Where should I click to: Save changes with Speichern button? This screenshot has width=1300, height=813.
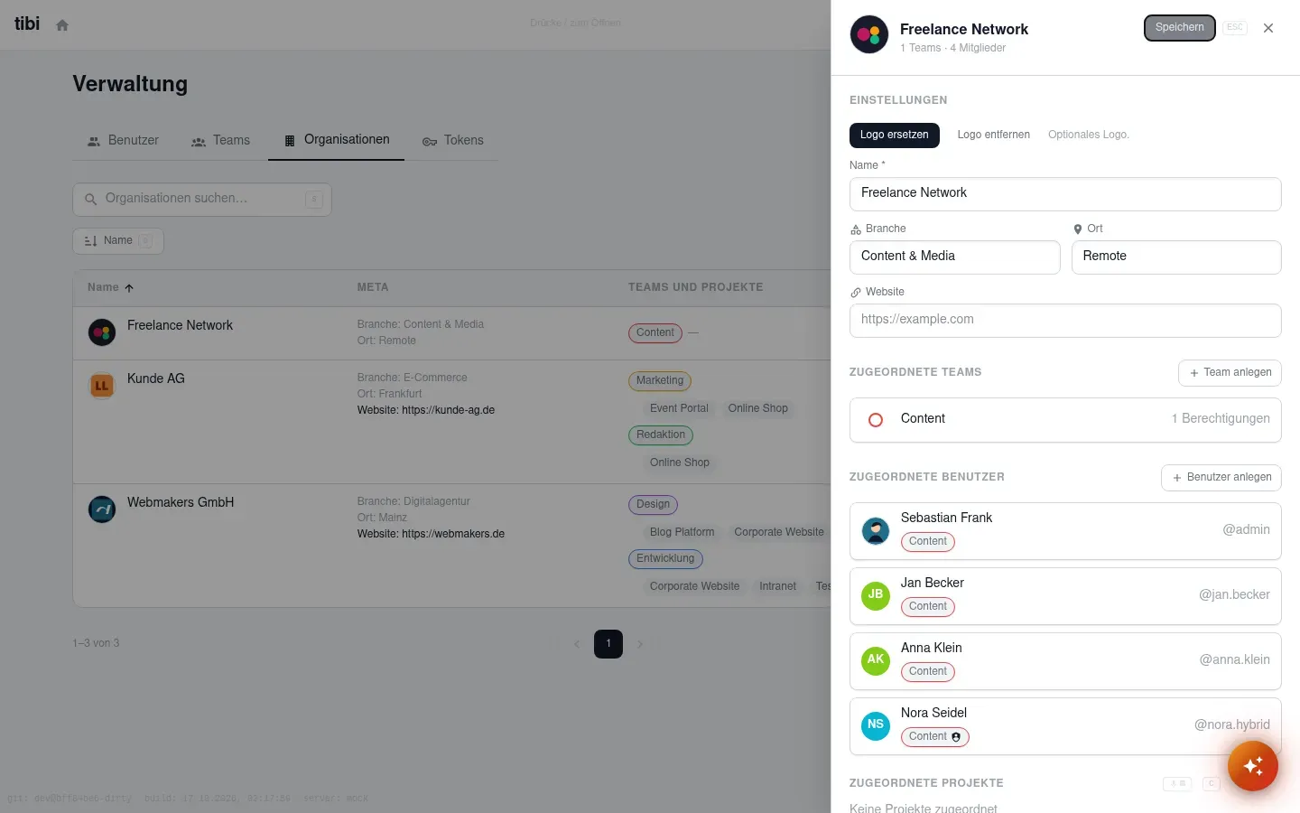point(1180,28)
